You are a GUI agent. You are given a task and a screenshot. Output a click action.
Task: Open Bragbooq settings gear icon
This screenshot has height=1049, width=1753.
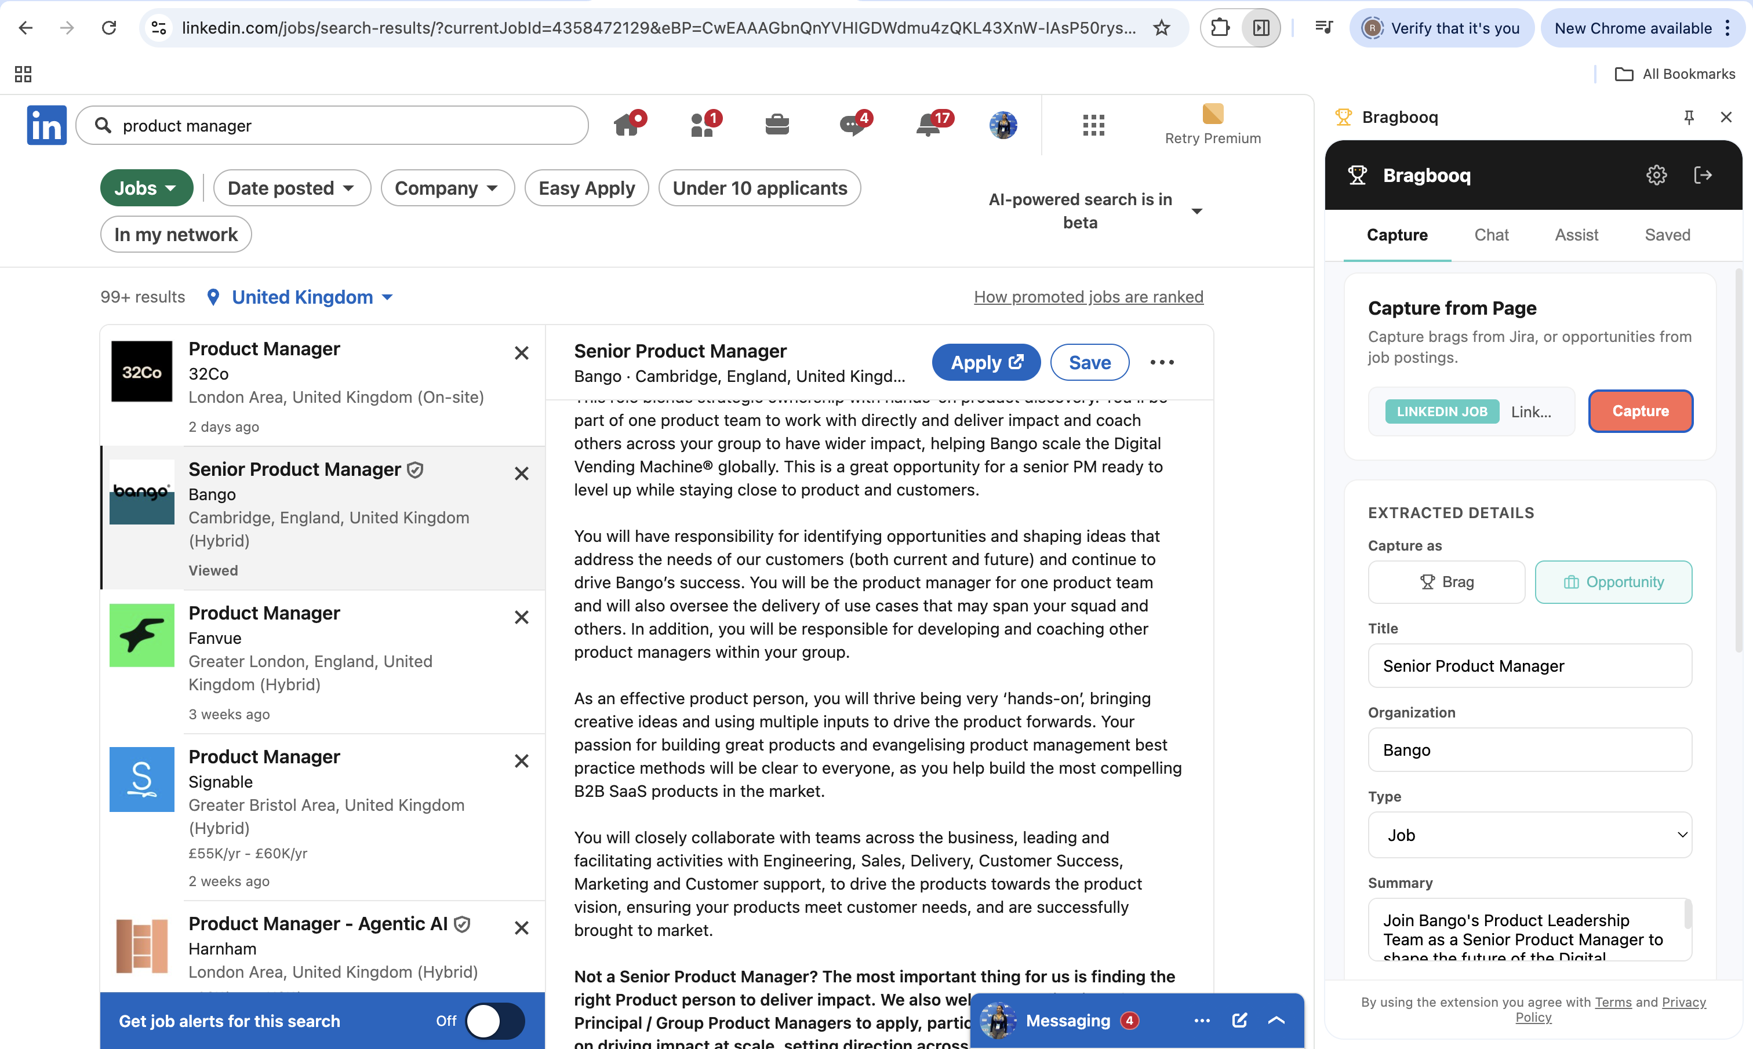[1656, 174]
